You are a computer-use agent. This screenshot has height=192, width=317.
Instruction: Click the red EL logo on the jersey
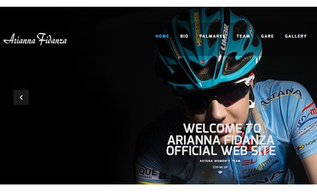point(249,161)
